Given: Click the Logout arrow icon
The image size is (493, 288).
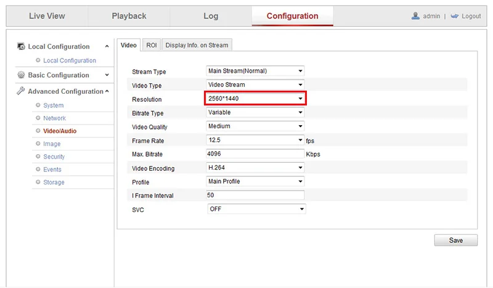Looking at the screenshot, I should (454, 16).
